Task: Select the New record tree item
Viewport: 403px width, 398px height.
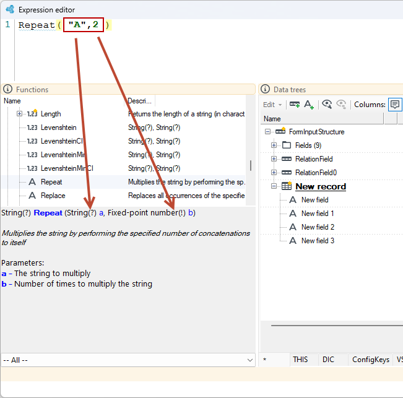Action: 321,186
